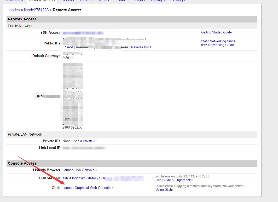Click Add a Private IP
This screenshot has height=202, width=278.
click(85, 141)
